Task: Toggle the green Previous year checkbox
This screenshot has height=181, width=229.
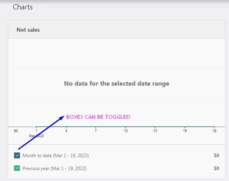Action: coord(17,168)
